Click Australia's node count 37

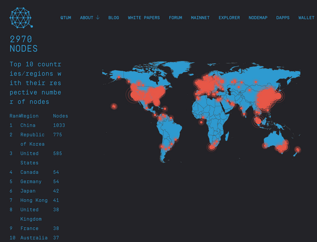[56, 238]
